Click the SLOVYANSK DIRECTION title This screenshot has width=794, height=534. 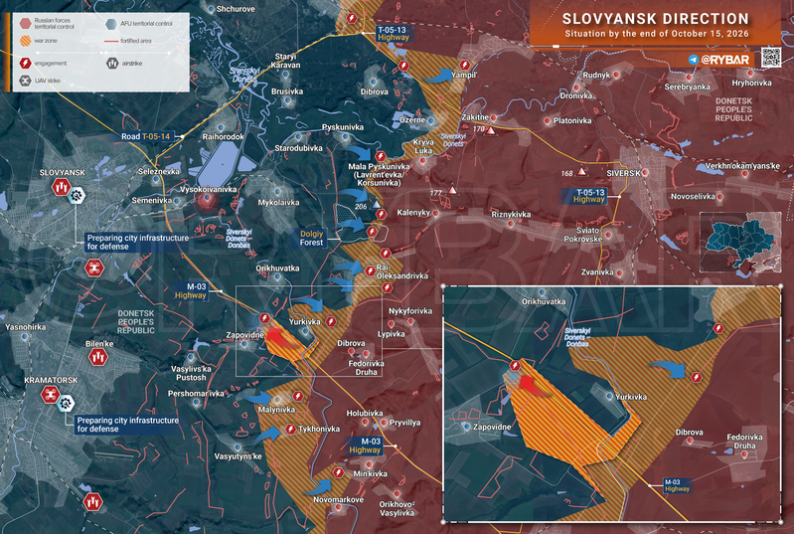[656, 19]
